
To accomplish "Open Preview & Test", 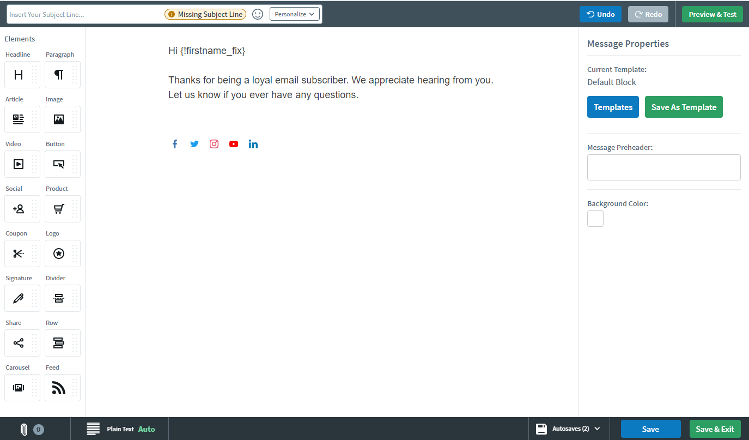I will pos(713,14).
